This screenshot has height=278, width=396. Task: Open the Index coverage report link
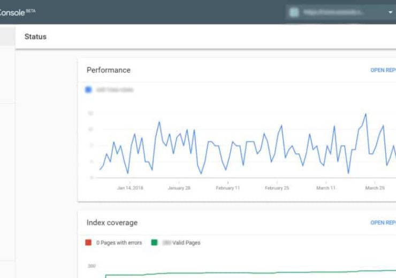click(383, 222)
